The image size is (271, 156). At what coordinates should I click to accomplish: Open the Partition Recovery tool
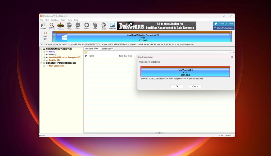(52, 26)
